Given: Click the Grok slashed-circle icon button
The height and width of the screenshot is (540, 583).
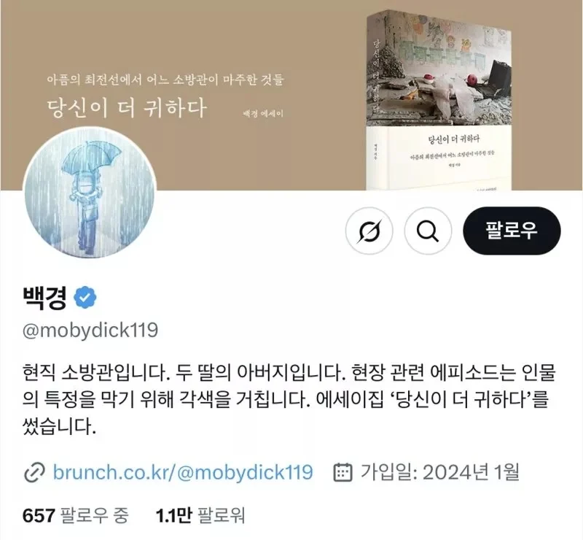Looking at the screenshot, I should (x=369, y=231).
